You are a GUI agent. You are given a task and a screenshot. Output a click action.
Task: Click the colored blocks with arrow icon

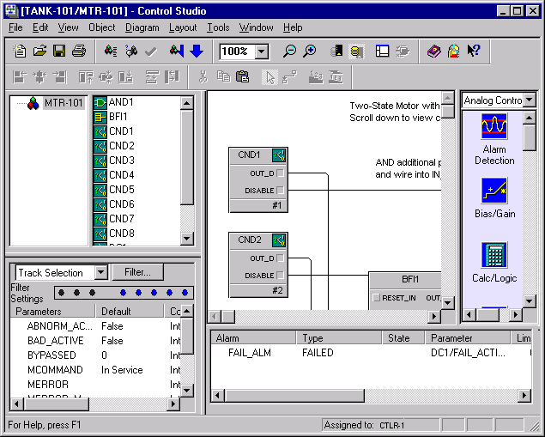[x=177, y=52]
